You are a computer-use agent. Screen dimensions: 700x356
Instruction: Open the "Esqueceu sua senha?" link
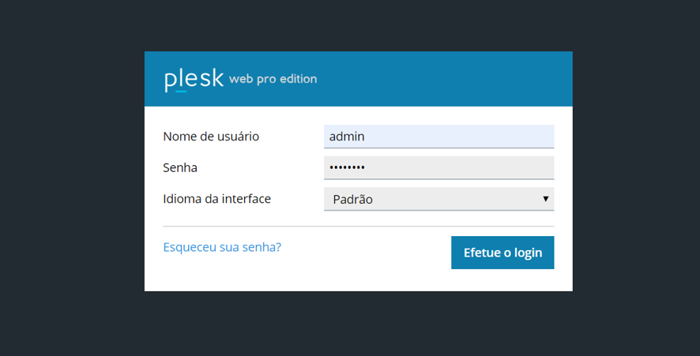tap(222, 247)
